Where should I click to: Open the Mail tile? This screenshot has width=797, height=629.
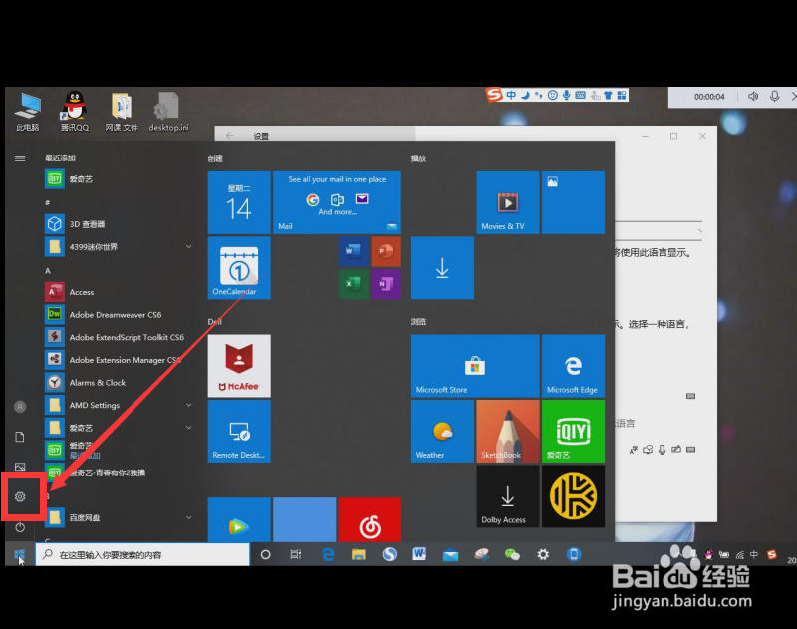pos(337,202)
